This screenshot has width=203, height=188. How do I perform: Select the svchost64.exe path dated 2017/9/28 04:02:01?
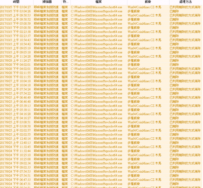pyautogui.click(x=97, y=69)
